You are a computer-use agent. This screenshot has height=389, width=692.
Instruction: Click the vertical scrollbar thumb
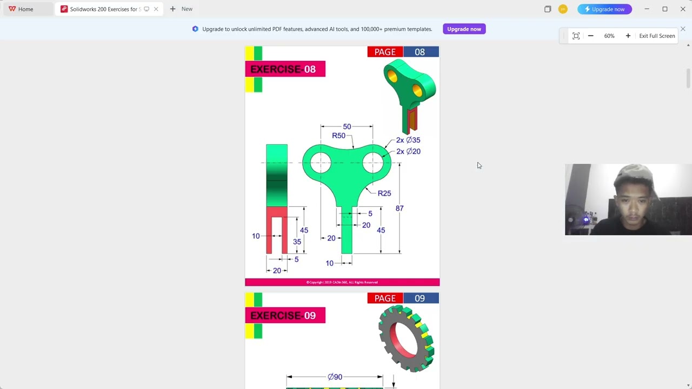coord(688,78)
